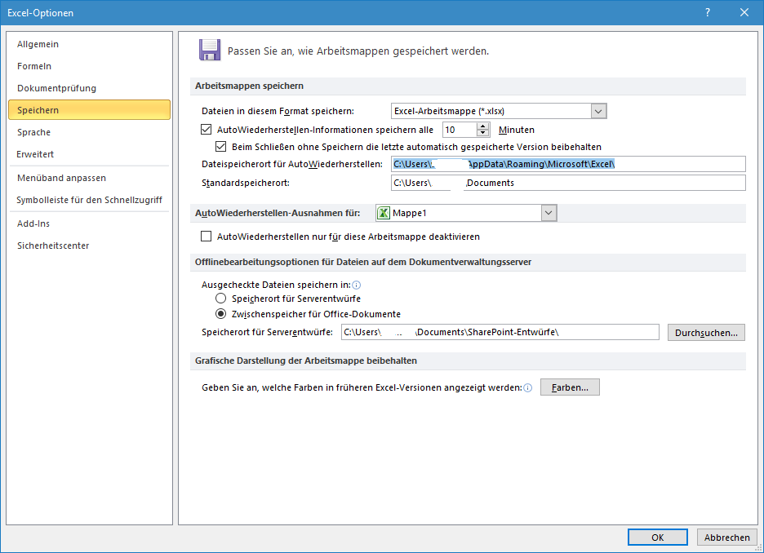The image size is (764, 553).
Task: Click the Speicherort für Serverentwürfe path field
Action: [x=500, y=332]
